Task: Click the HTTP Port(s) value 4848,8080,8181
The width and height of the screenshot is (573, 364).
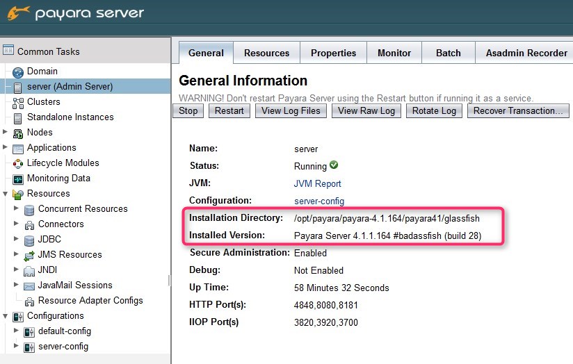Action: point(326,305)
